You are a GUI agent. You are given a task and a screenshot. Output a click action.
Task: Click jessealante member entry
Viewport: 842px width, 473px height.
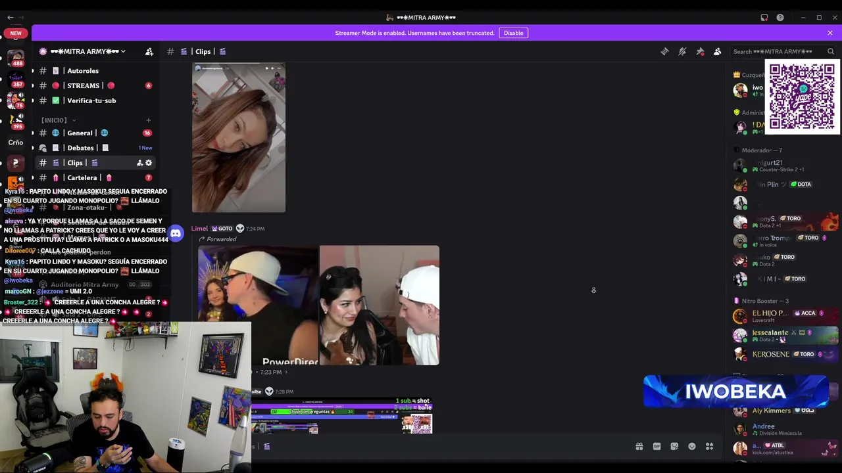(x=785, y=335)
